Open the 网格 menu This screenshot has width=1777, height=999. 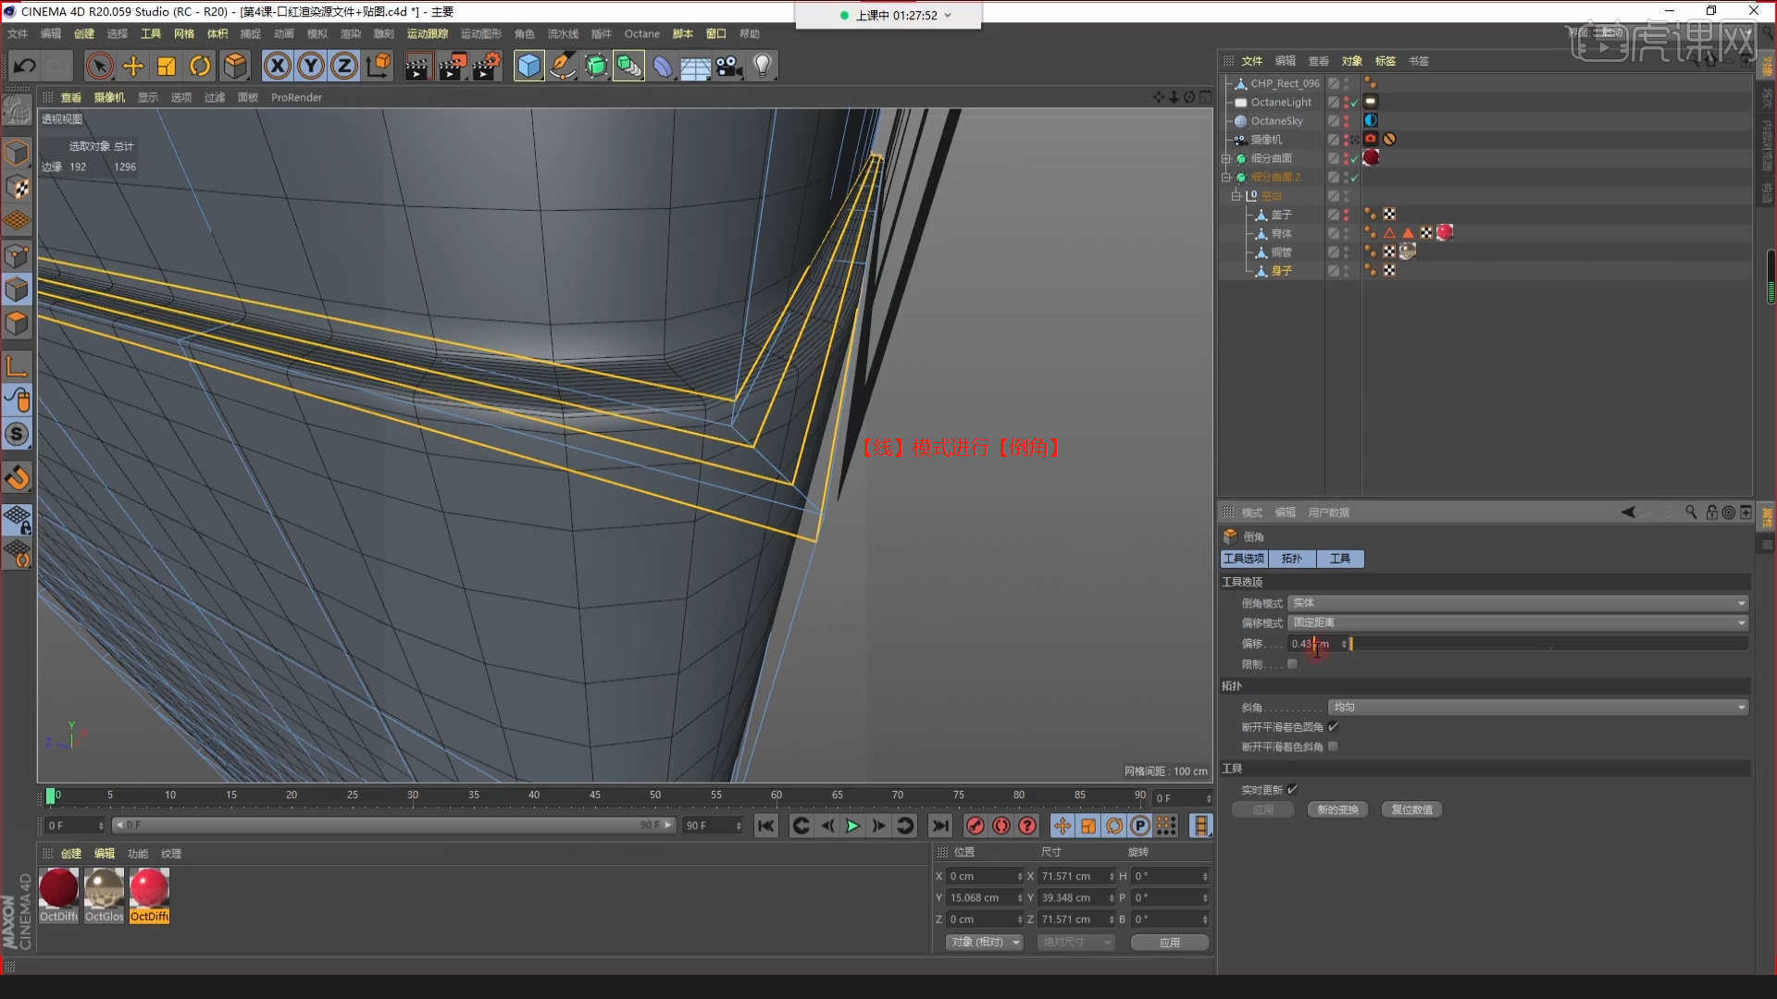point(184,34)
